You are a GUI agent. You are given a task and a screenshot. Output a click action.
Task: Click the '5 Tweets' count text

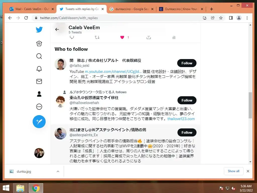(75, 32)
